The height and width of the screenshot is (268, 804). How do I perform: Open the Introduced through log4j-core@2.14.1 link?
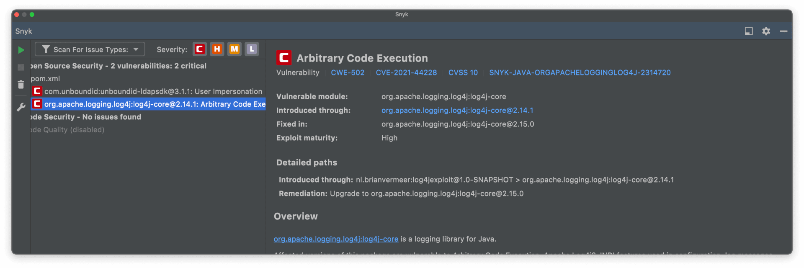click(457, 110)
